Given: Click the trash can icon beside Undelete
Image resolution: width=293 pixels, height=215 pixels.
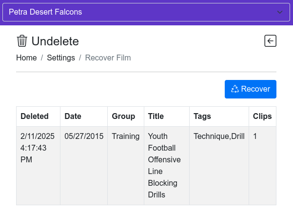Looking at the screenshot, I should coord(22,41).
